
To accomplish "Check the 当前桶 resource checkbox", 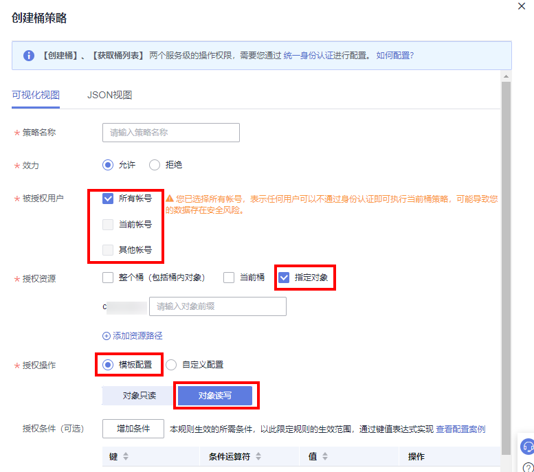I will [229, 278].
